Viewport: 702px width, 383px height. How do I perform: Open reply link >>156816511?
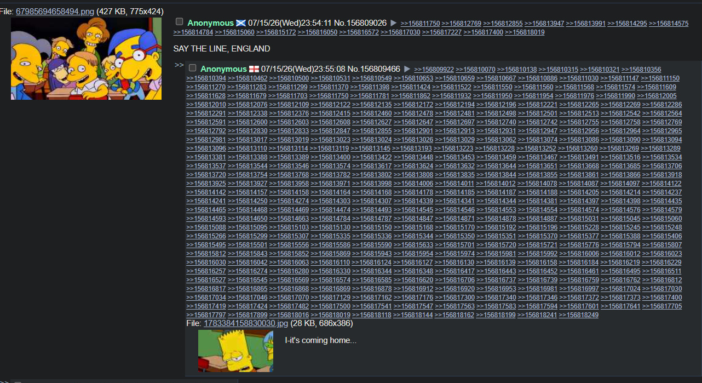(662, 271)
